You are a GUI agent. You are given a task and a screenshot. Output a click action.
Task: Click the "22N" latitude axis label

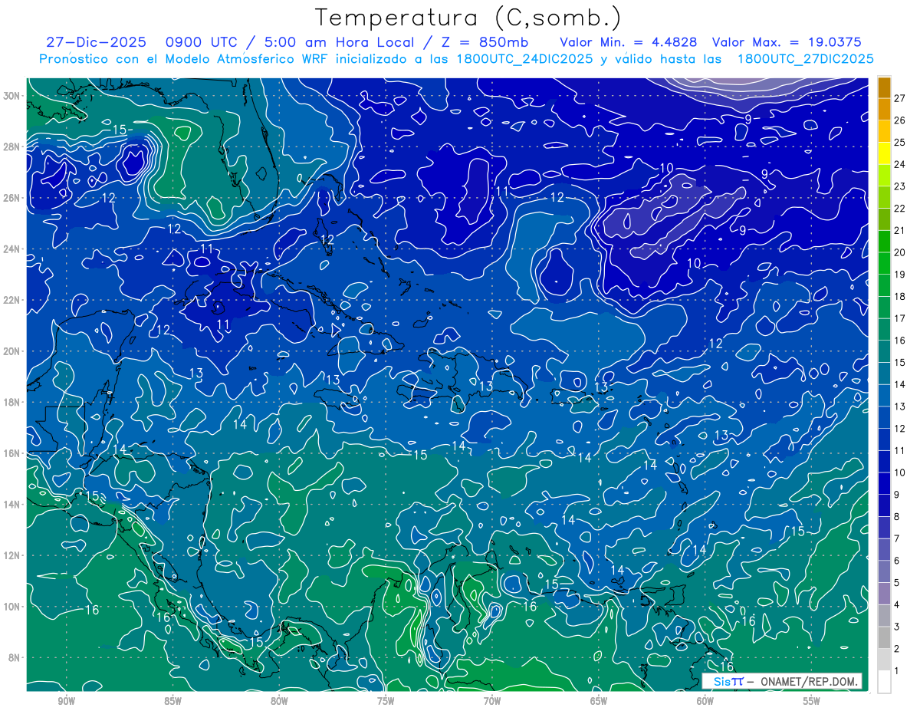(13, 300)
